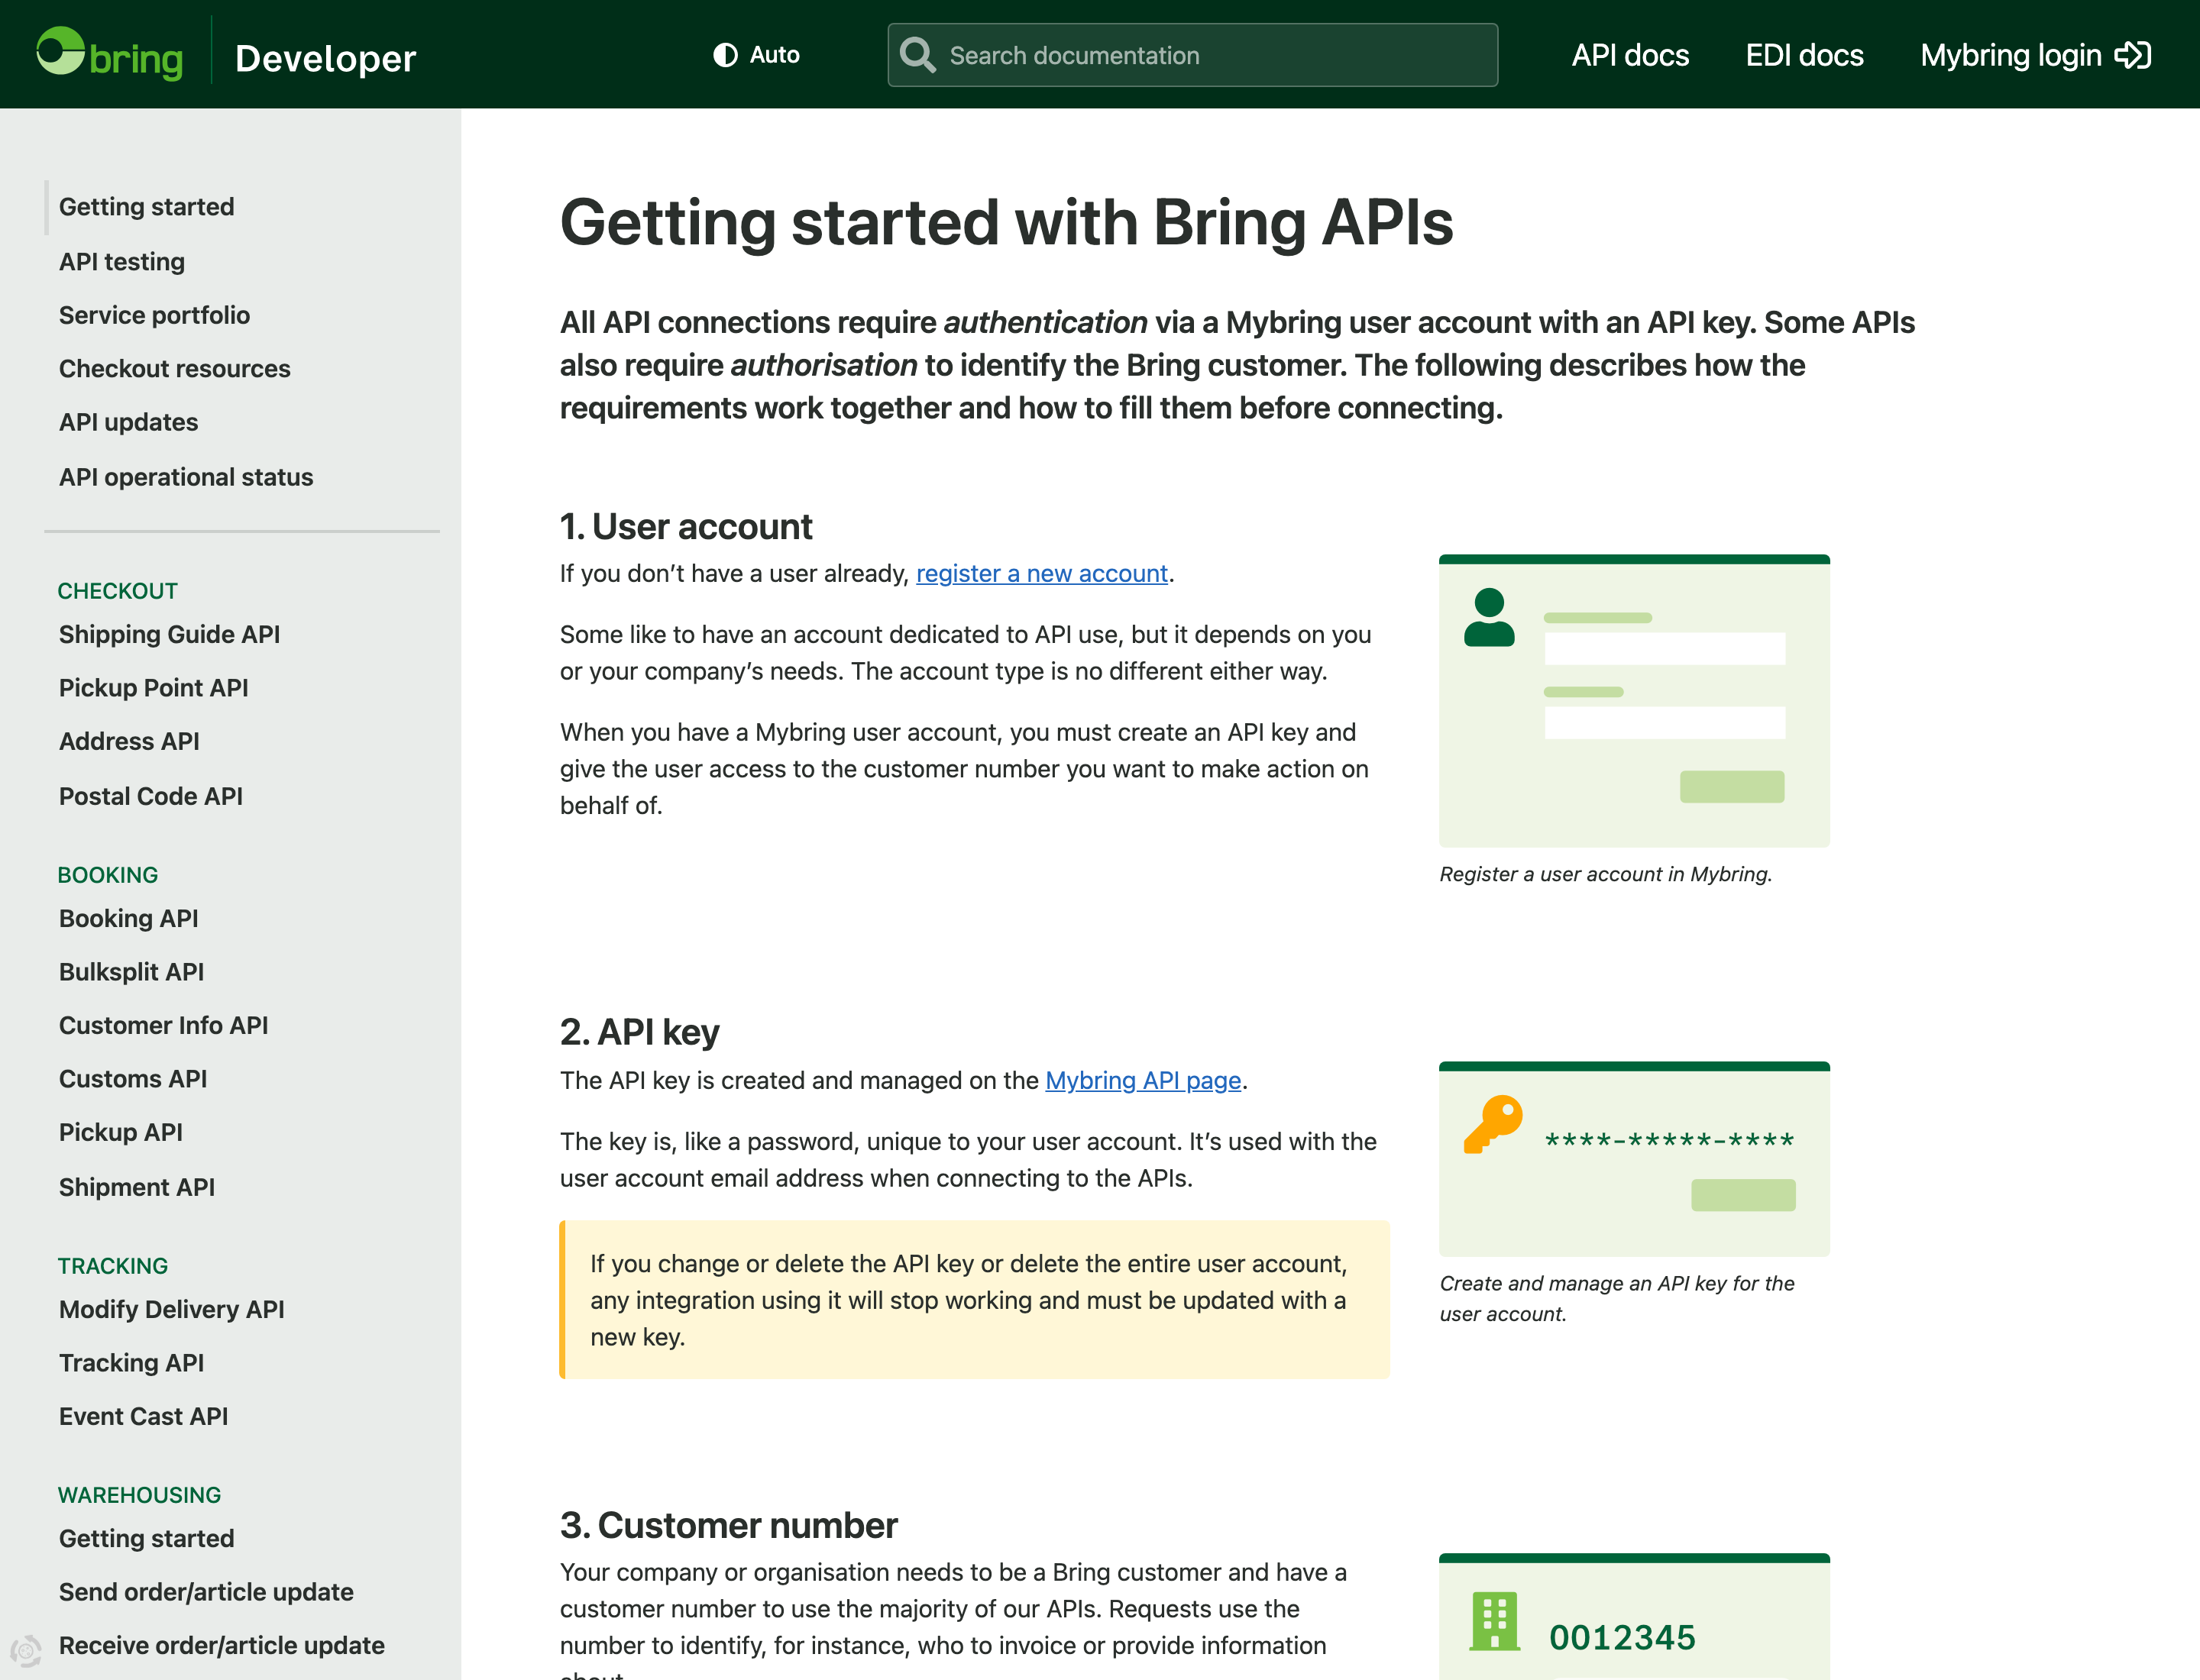Go to Mybring login
This screenshot has height=1680, width=2200.
tap(2035, 55)
